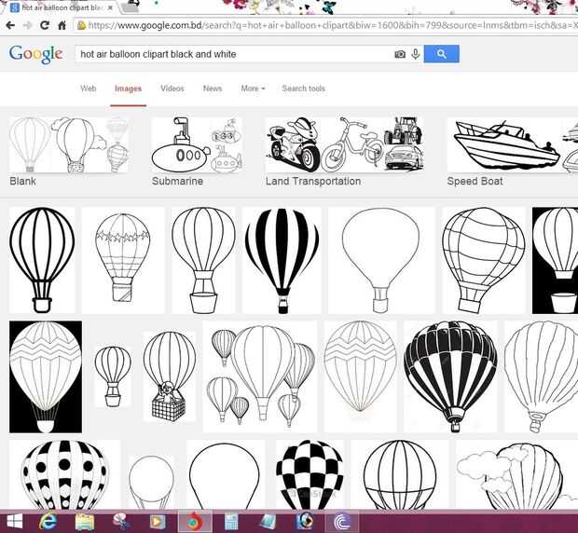578x533 pixels.
Task: Select the Land Transportation category
Action: tap(343, 151)
